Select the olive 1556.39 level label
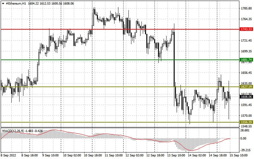This screenshot has width=254, height=159. [x=246, y=122]
